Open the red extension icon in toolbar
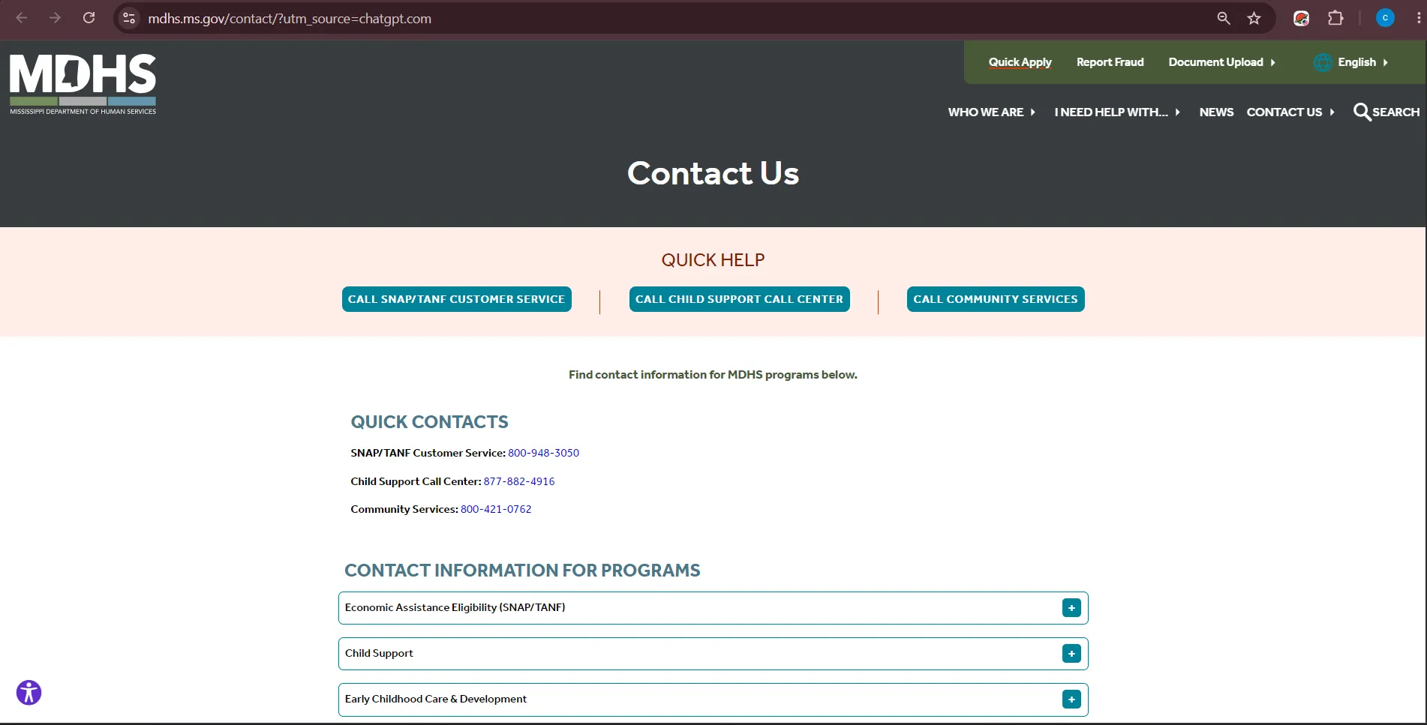 (1302, 18)
